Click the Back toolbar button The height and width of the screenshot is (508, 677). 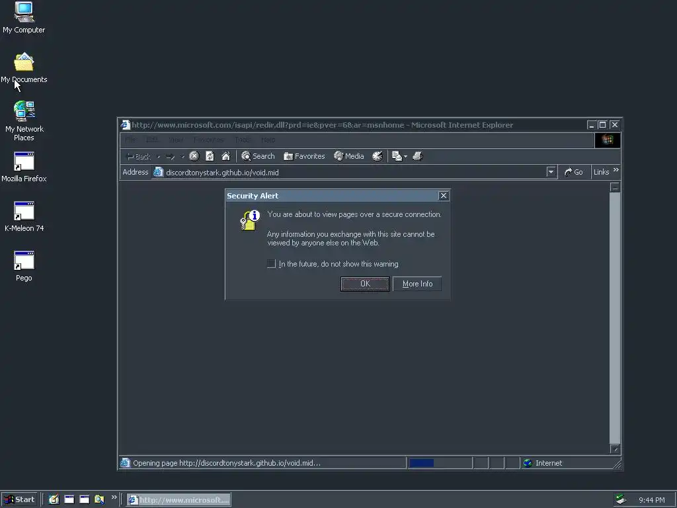138,156
